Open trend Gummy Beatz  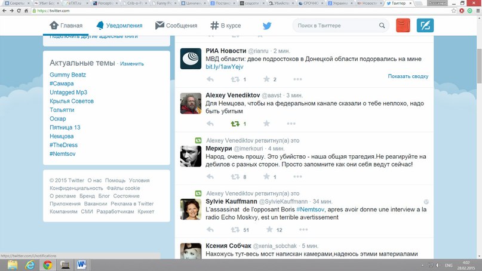(x=67, y=75)
